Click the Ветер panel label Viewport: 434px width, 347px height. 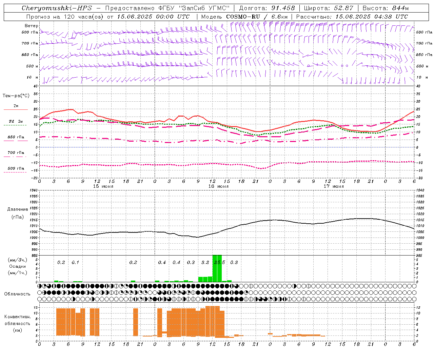pyautogui.click(x=32, y=26)
